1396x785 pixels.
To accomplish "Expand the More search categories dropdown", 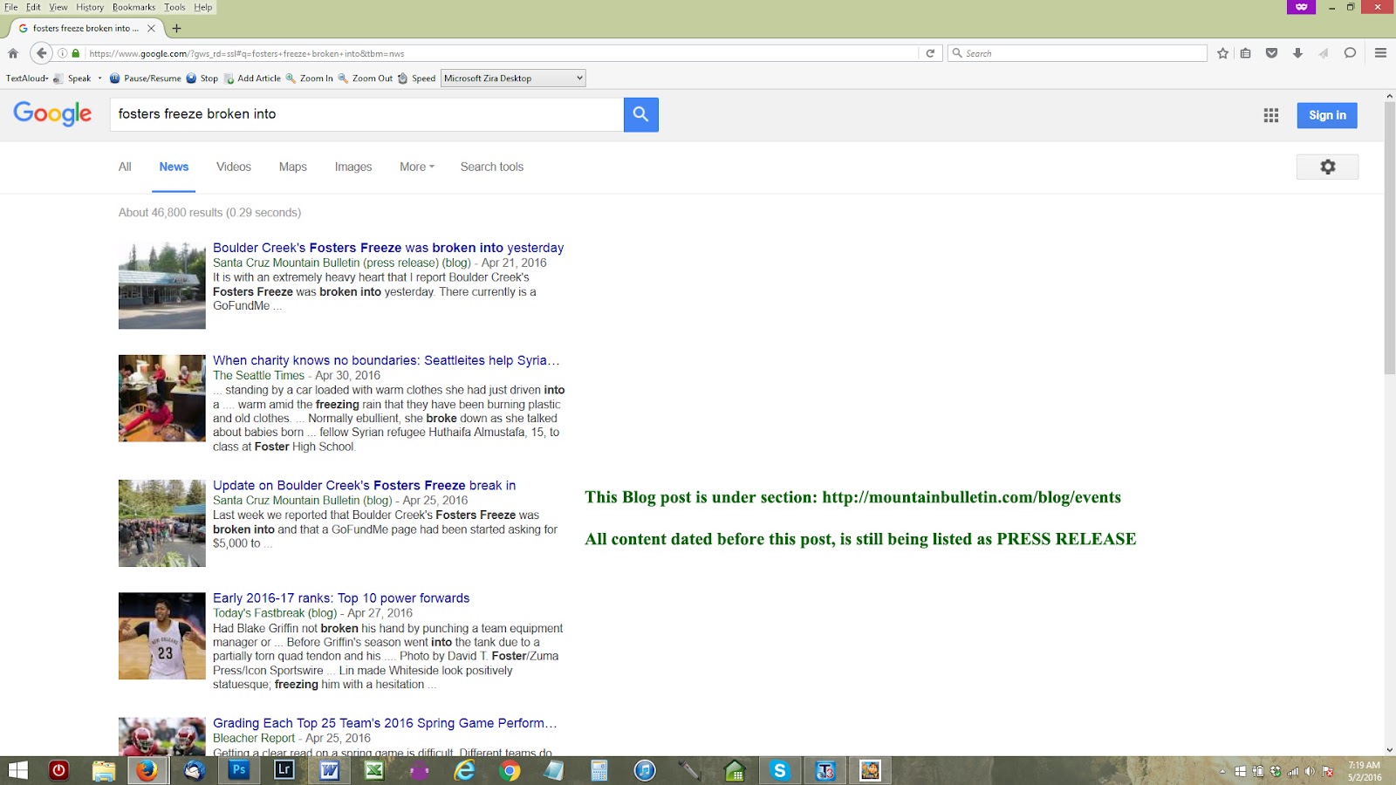I will click(x=417, y=167).
